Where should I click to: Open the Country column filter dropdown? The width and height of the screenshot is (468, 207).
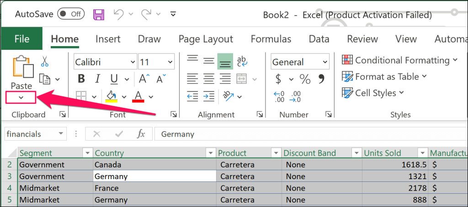coord(210,153)
